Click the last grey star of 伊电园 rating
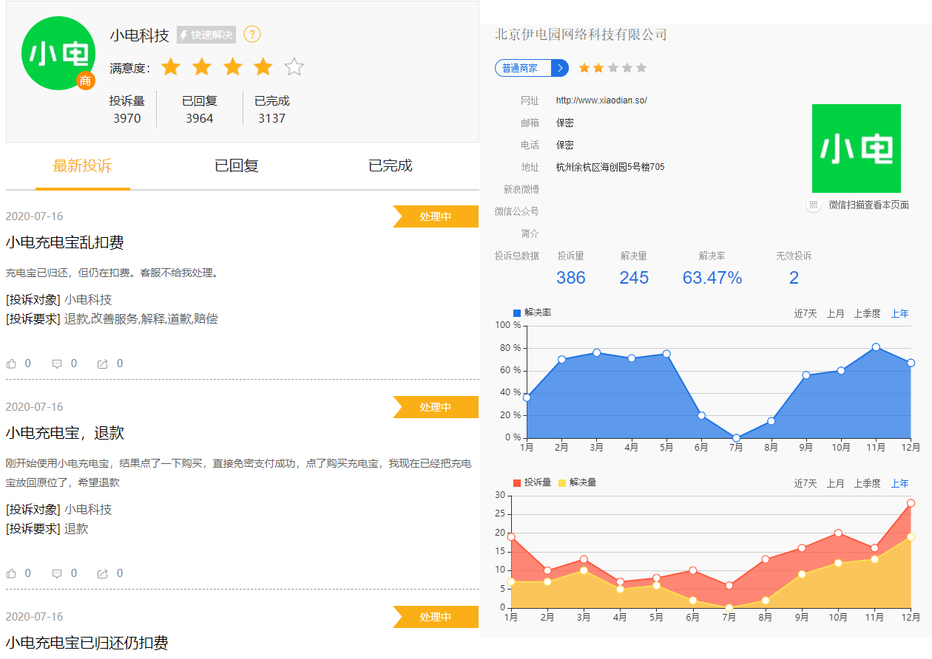932x659 pixels. click(x=641, y=68)
